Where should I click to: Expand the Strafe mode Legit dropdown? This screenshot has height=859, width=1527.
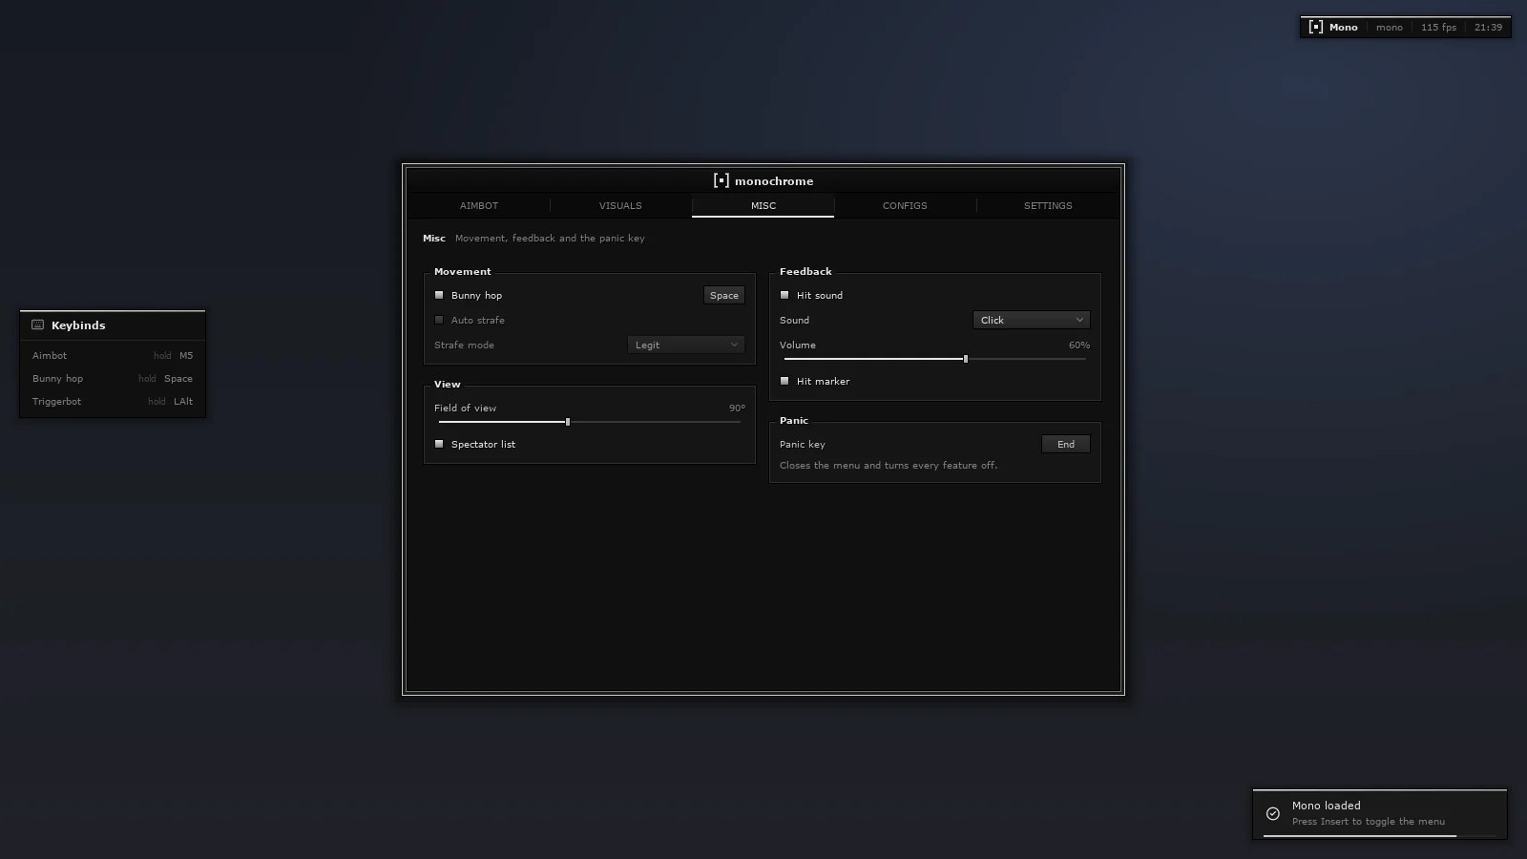(x=686, y=345)
